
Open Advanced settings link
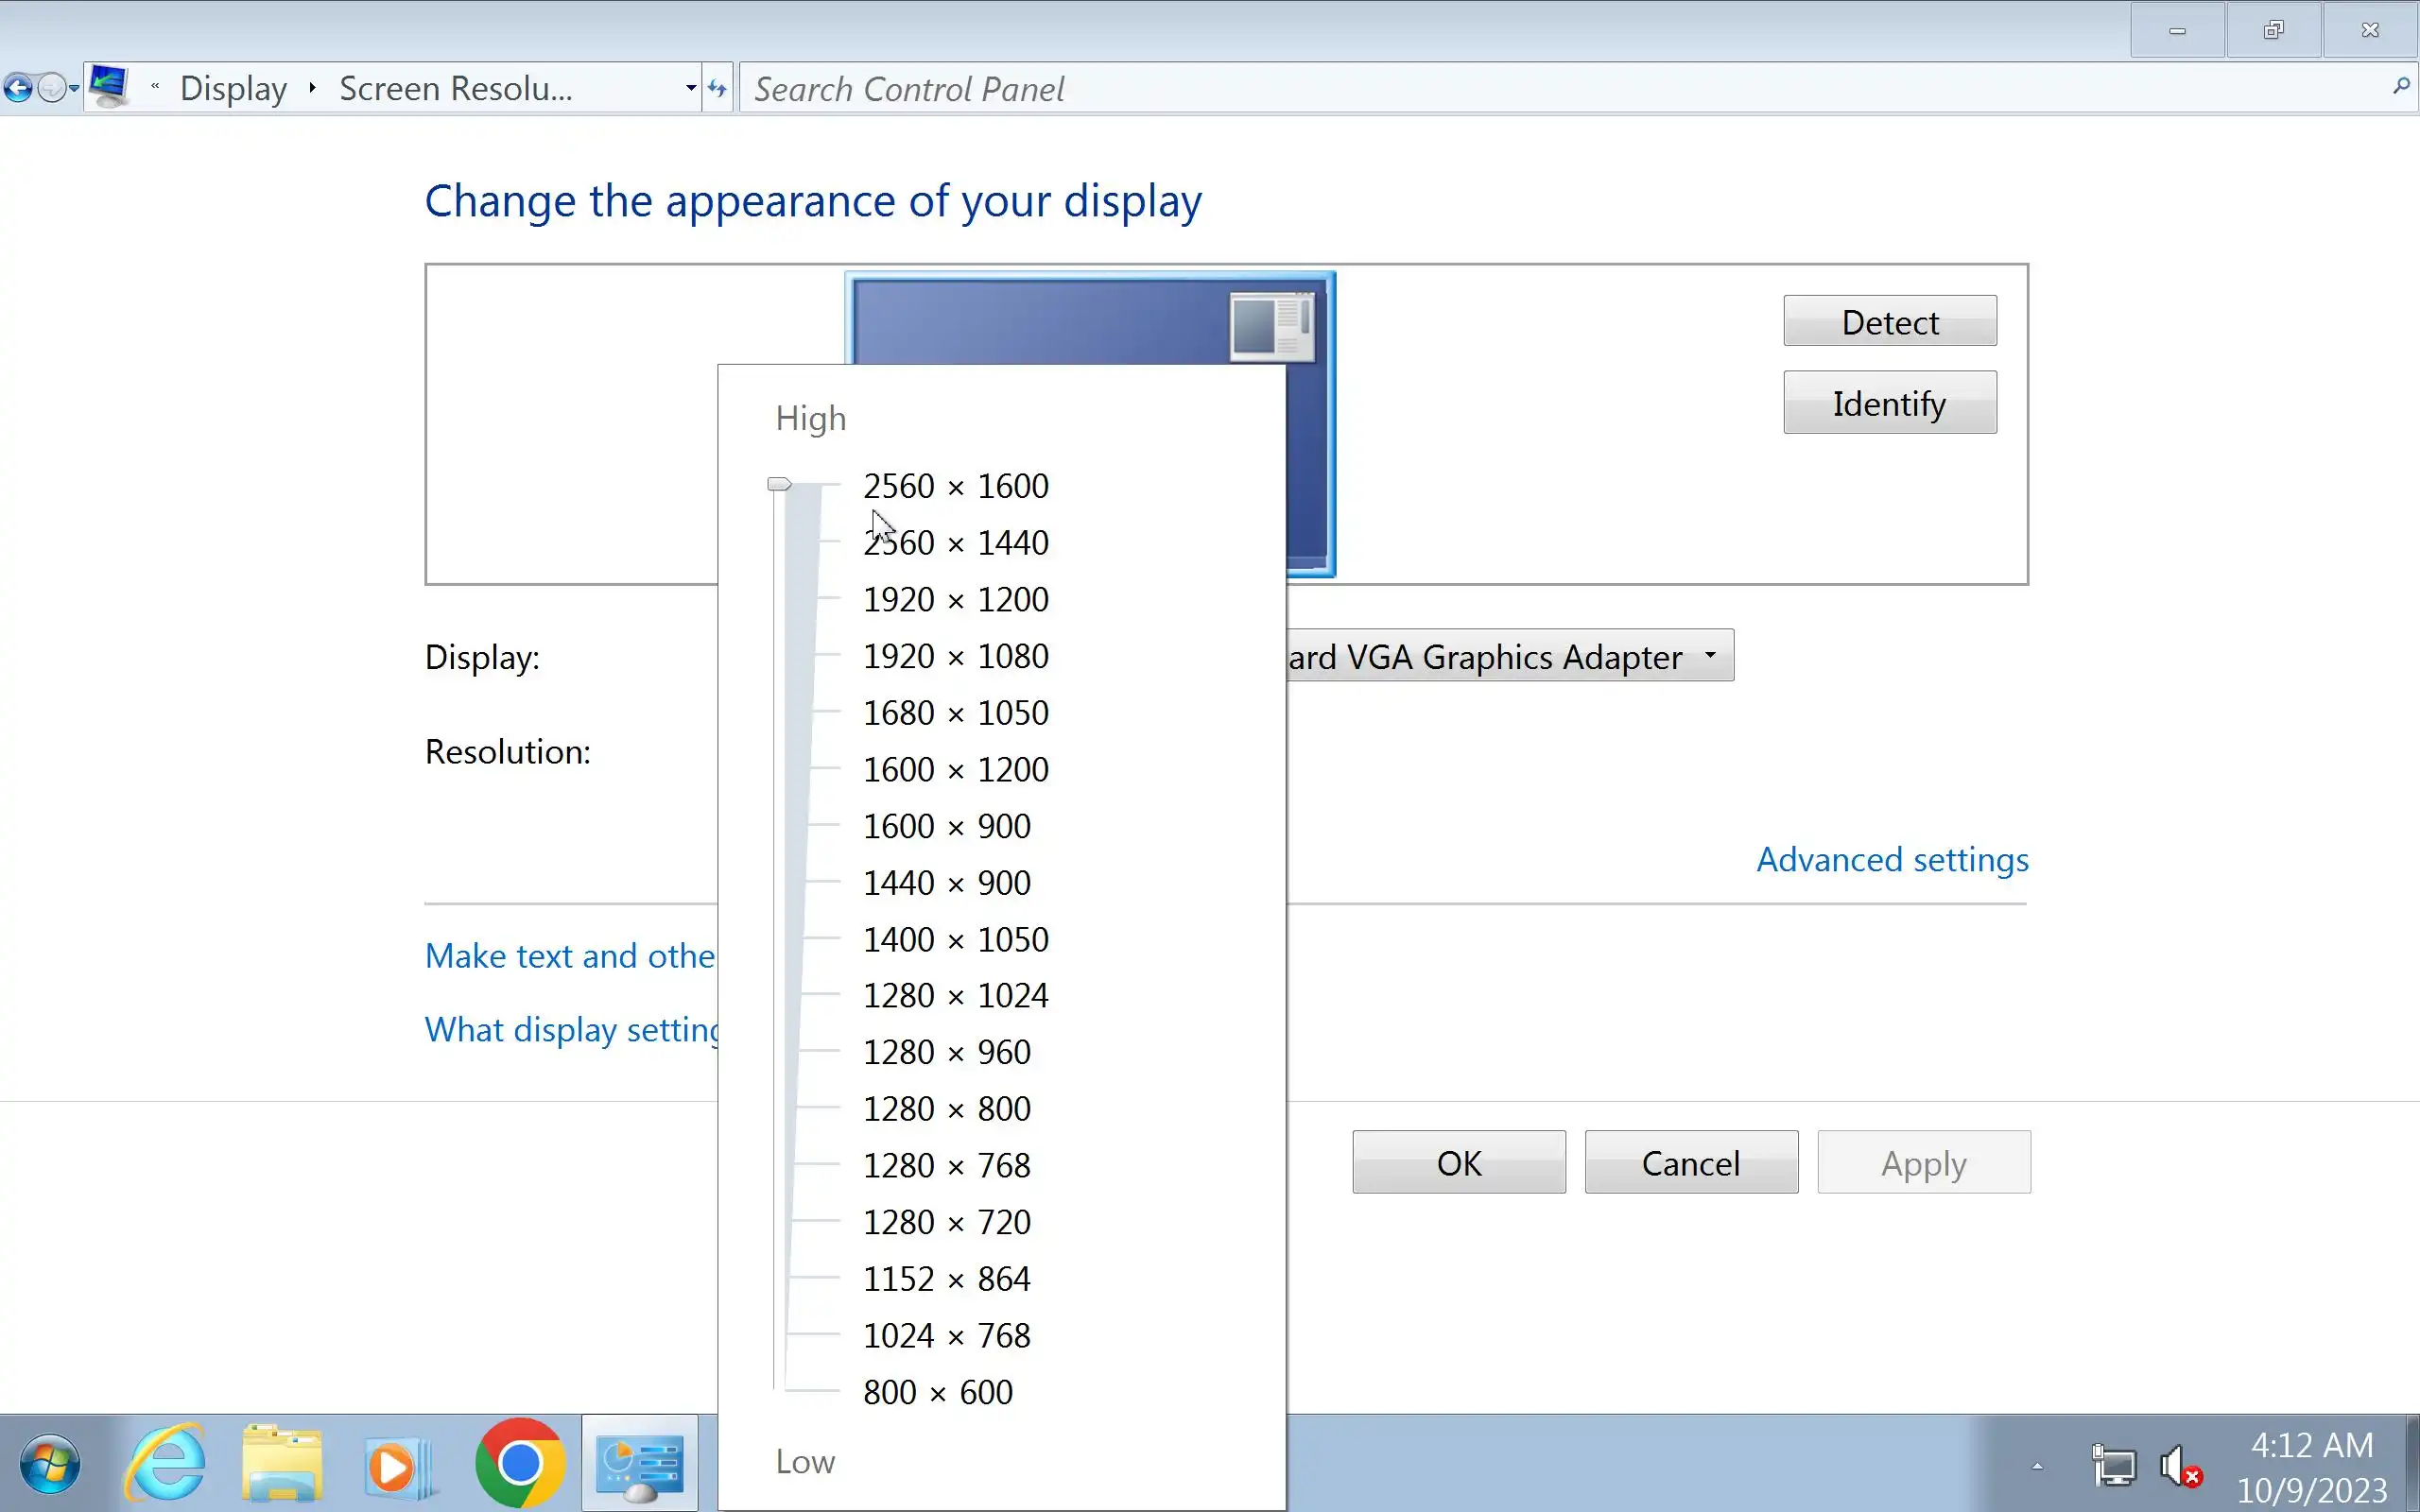coord(1892,860)
